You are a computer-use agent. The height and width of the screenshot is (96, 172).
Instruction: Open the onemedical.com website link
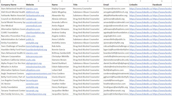[x=34, y=26]
